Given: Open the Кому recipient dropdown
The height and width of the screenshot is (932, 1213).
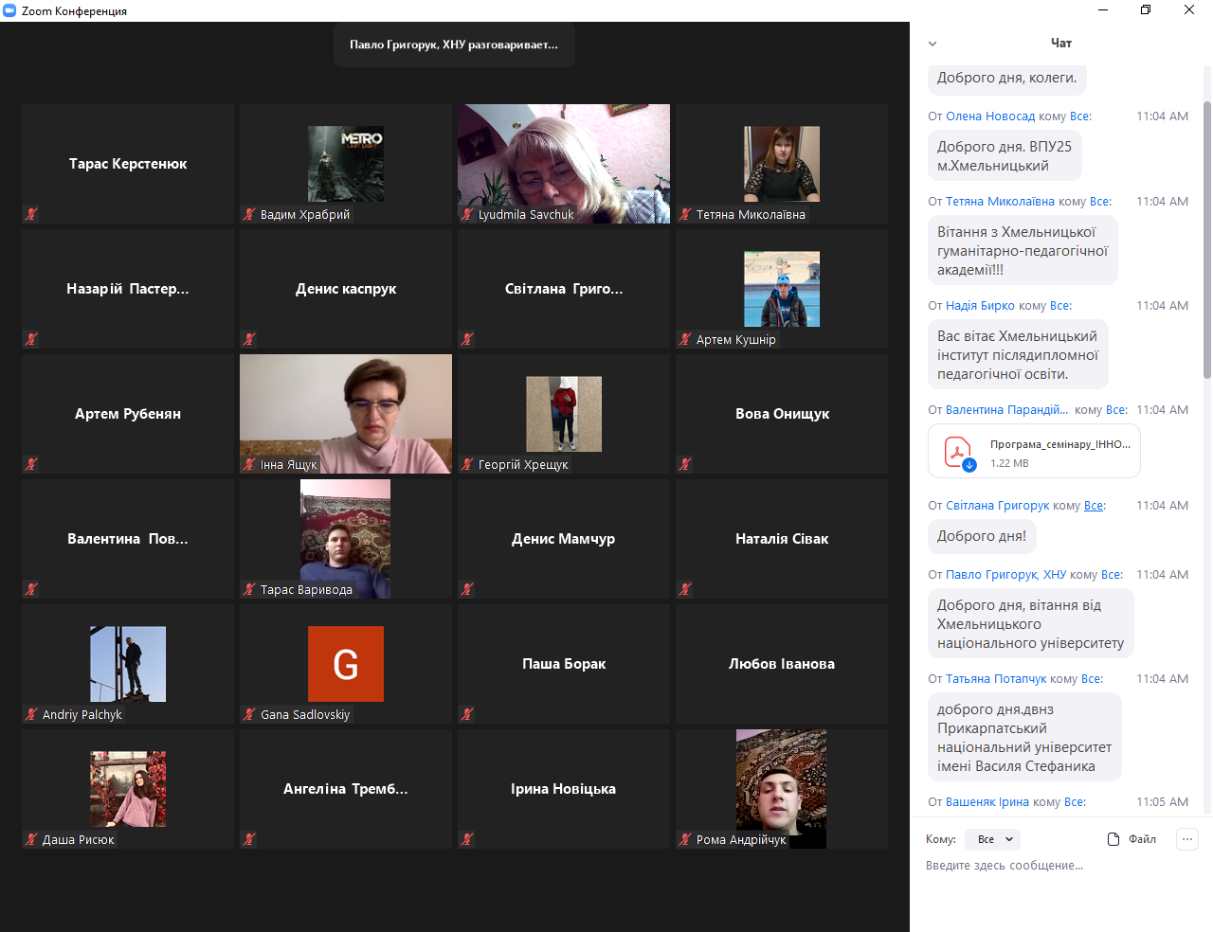Looking at the screenshot, I should pos(992,839).
